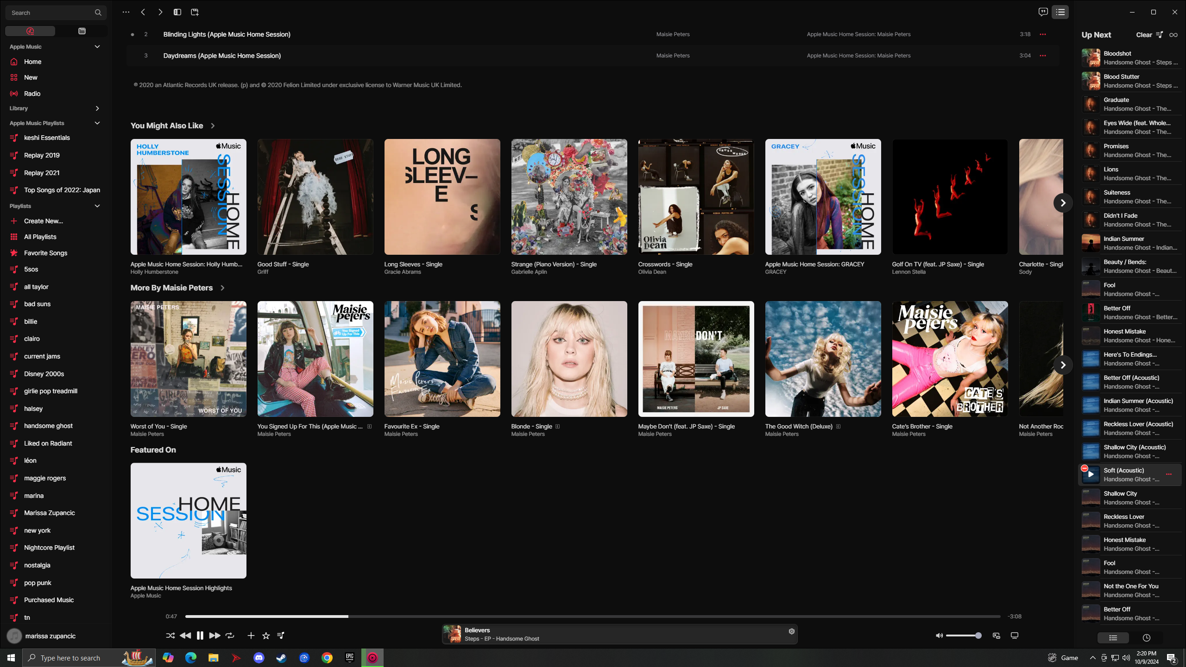Click cube icon in now playing box
The height and width of the screenshot is (667, 1186).
point(792,631)
